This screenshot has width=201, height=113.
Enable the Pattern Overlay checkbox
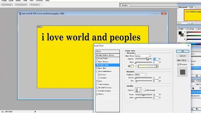coord(97,91)
